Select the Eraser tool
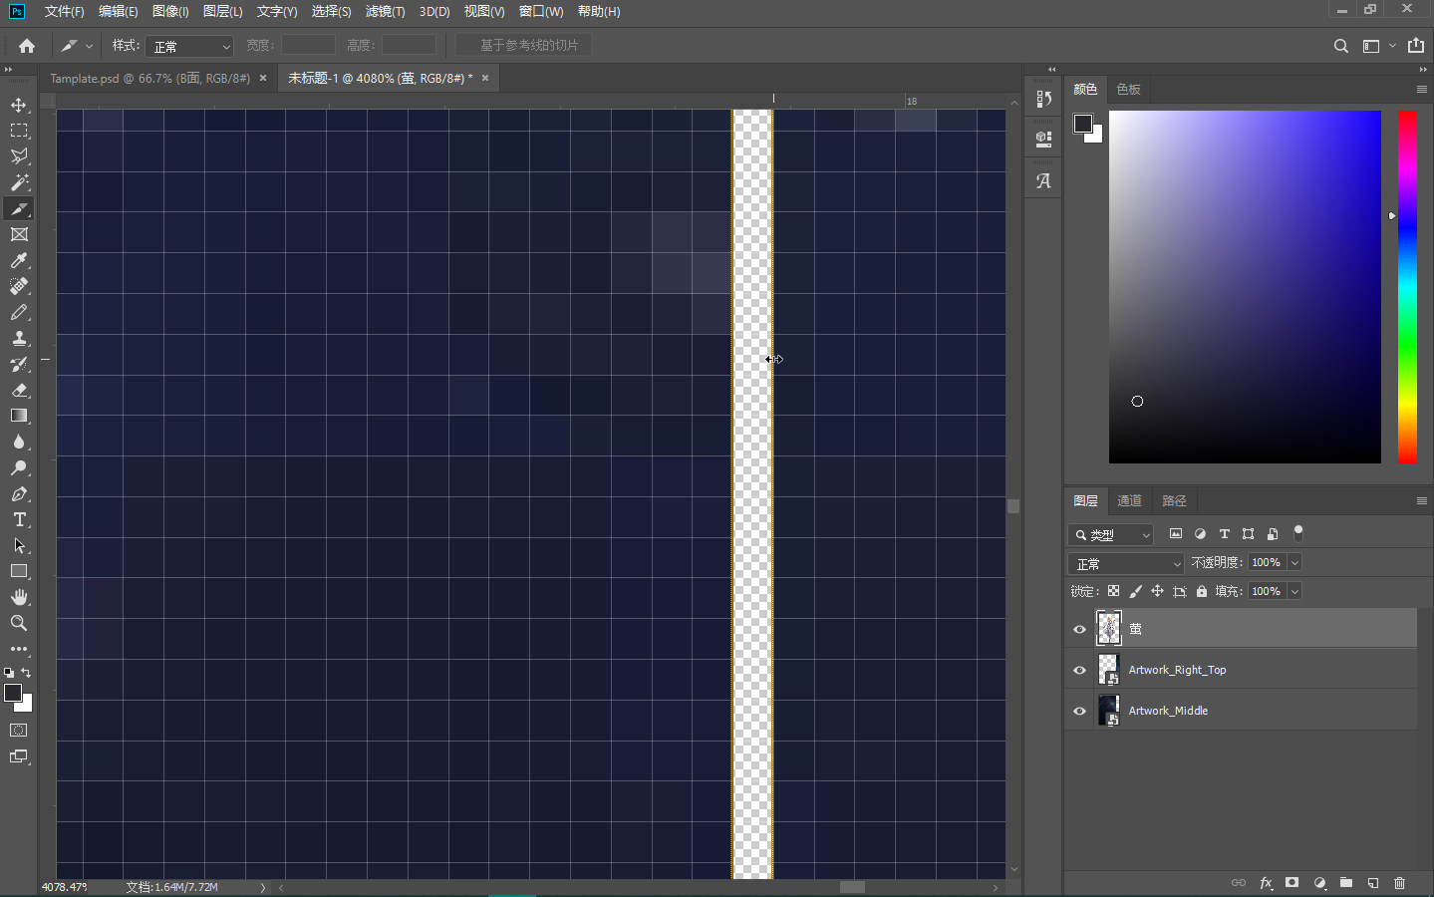The height and width of the screenshot is (897, 1434). (x=19, y=391)
